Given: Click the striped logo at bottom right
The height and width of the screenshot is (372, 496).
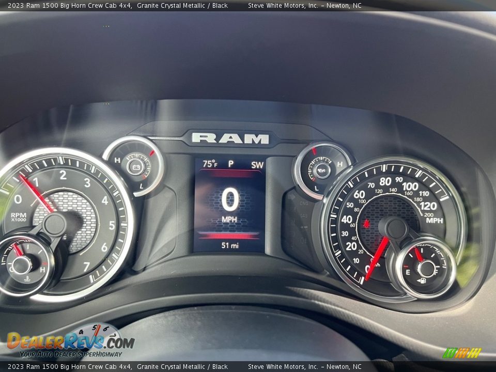Looking at the screenshot, I should point(462,353).
